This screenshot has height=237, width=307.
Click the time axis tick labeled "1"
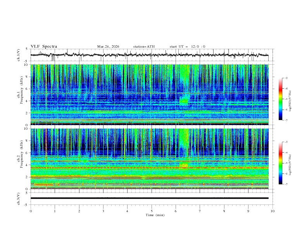tap(55, 211)
